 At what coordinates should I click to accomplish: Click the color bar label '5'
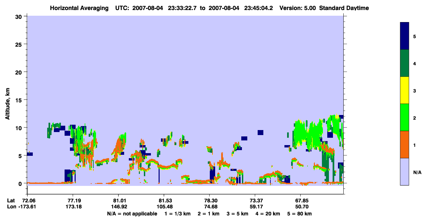[415, 36]
